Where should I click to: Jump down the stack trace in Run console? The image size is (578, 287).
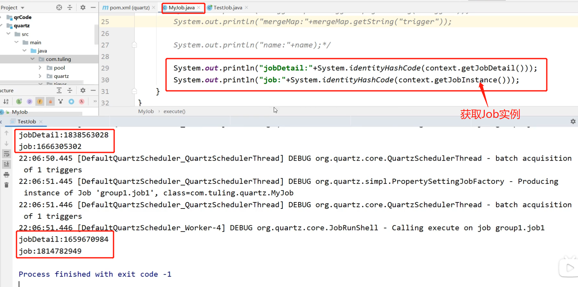(6, 144)
